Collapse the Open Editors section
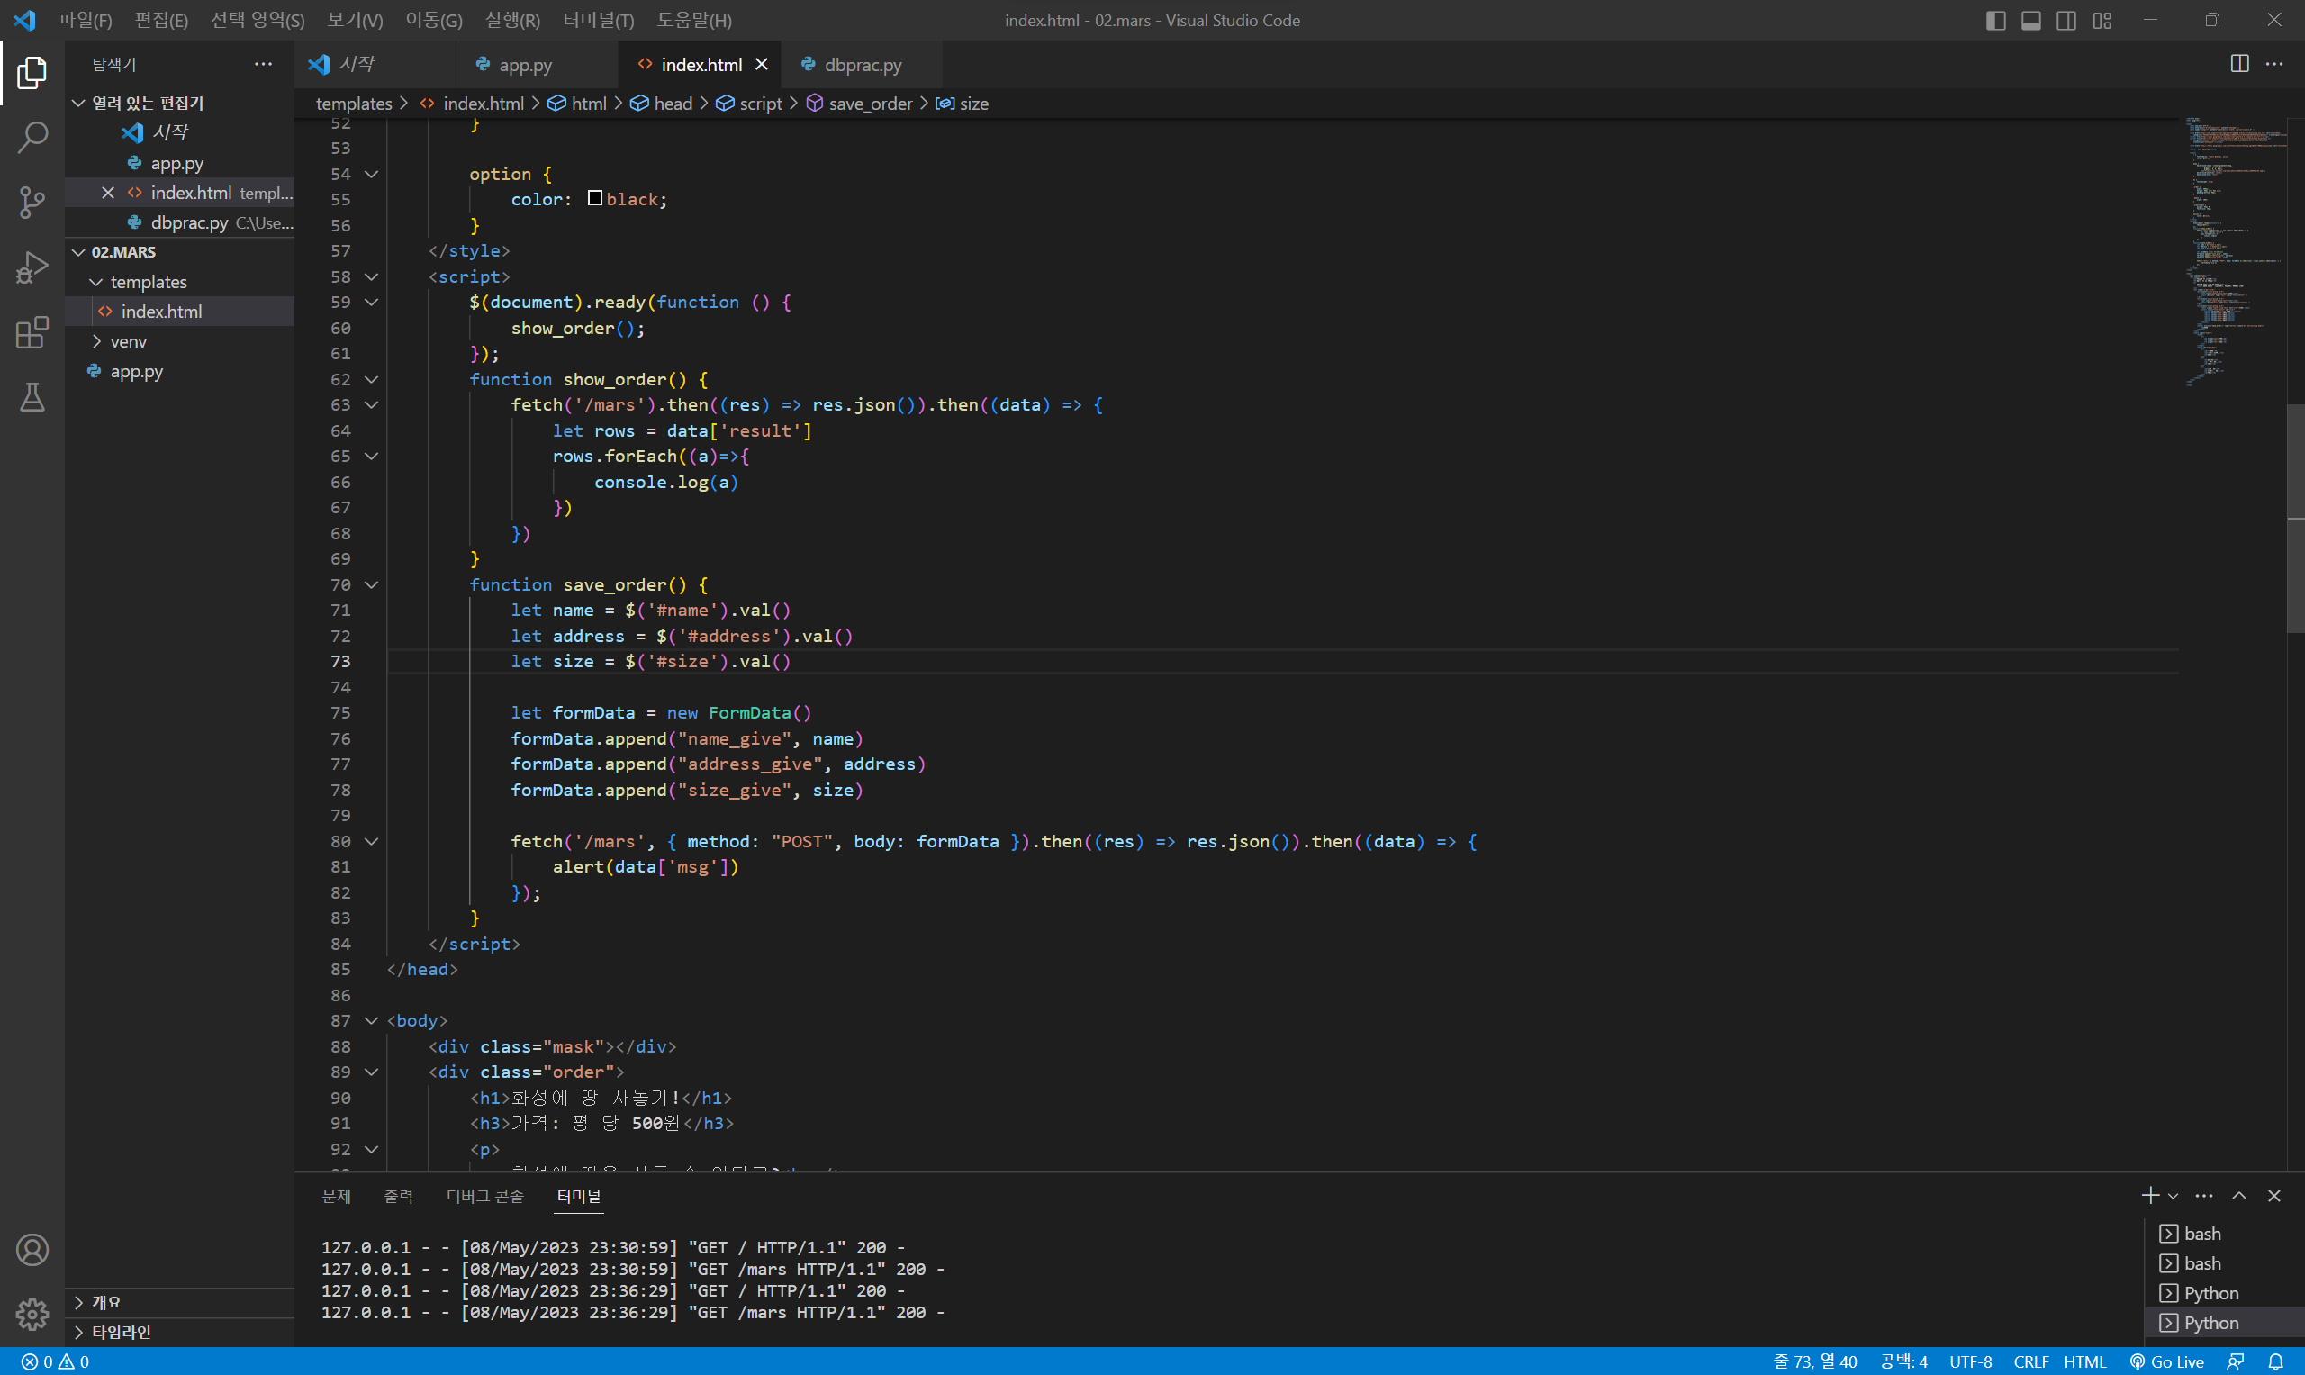This screenshot has height=1375, width=2305. pos(180,103)
